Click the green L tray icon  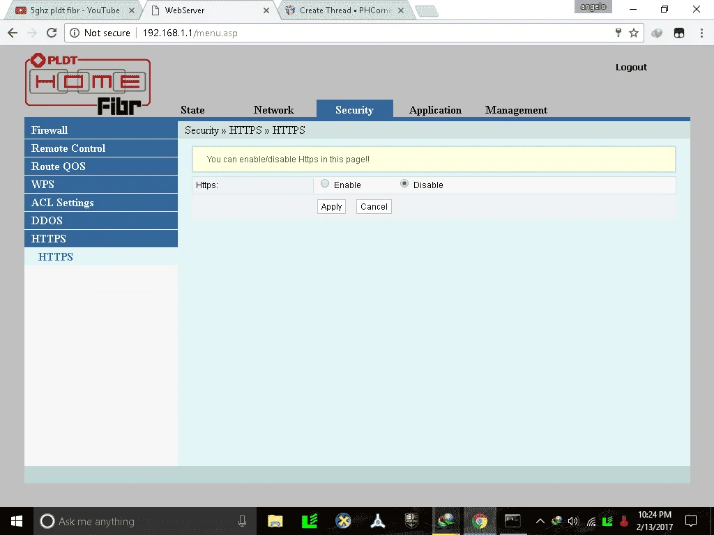[x=607, y=521]
